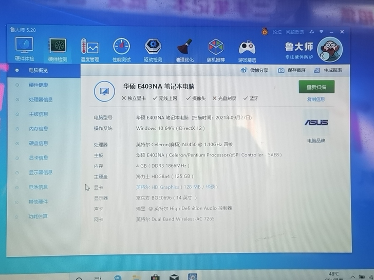This screenshot has height=280, width=374.
Task: Open the 硬件体检 hardware checkup section
Action: pos(25,49)
